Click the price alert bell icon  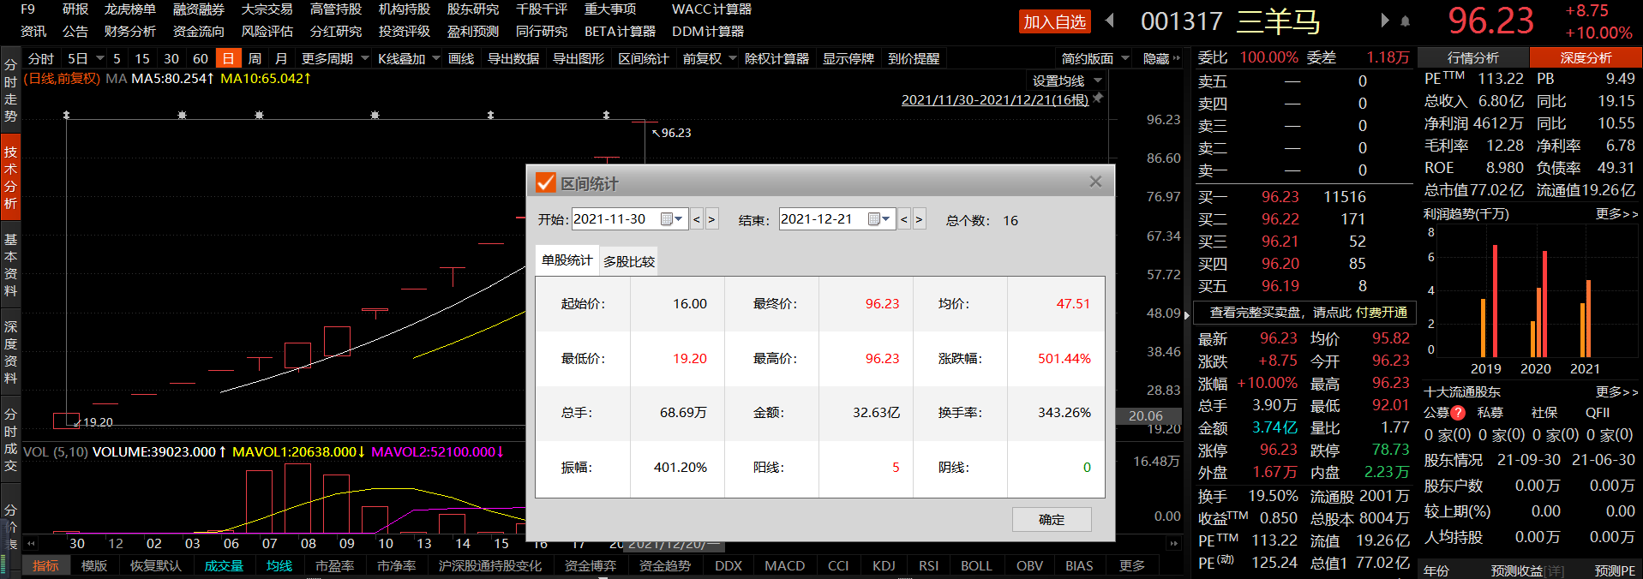[1405, 21]
